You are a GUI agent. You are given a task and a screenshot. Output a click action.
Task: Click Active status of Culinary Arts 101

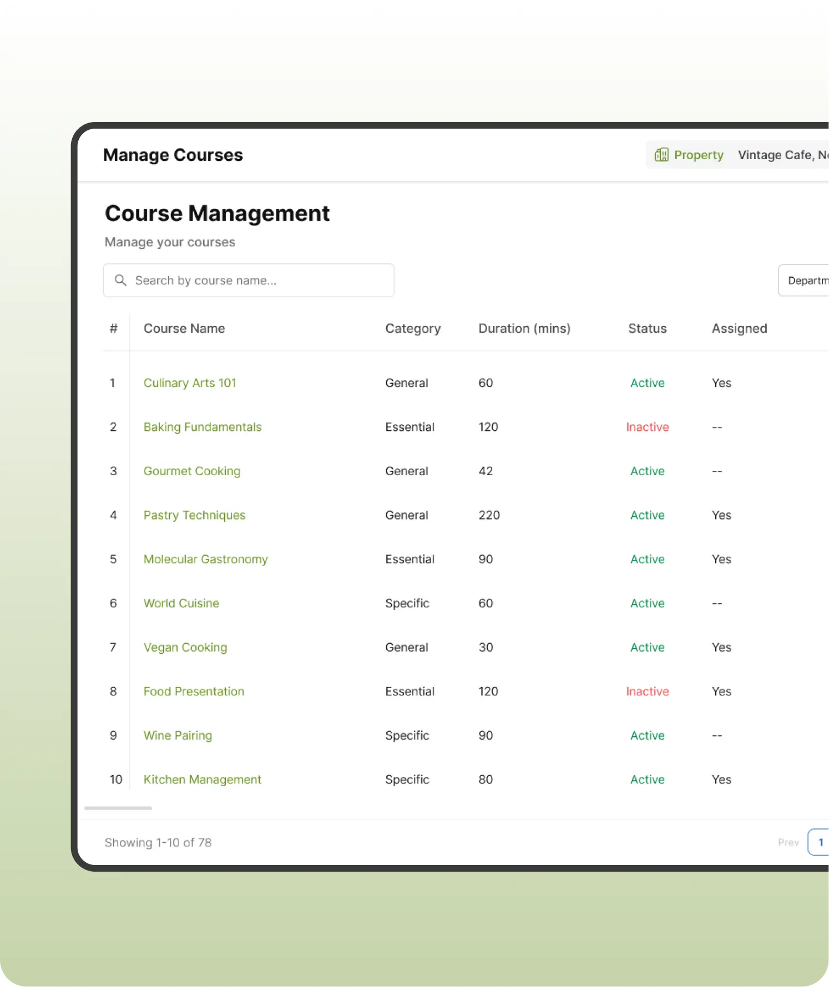tap(647, 383)
